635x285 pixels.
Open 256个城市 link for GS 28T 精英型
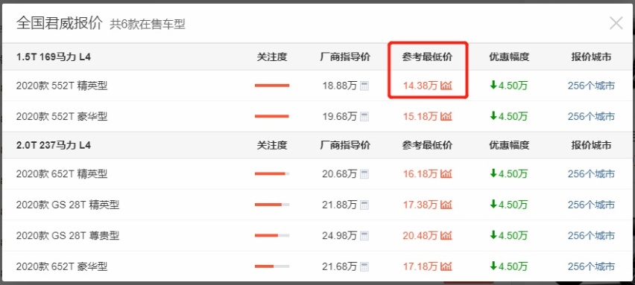click(591, 205)
